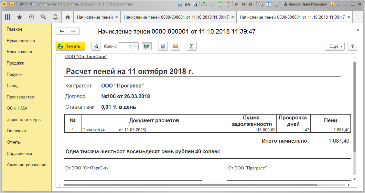Open help with the ? button
Image resolution: width=365 pixels, height=193 pixels.
tap(352, 46)
